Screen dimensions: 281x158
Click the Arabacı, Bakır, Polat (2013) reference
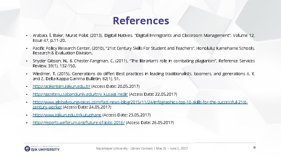(x=143, y=38)
